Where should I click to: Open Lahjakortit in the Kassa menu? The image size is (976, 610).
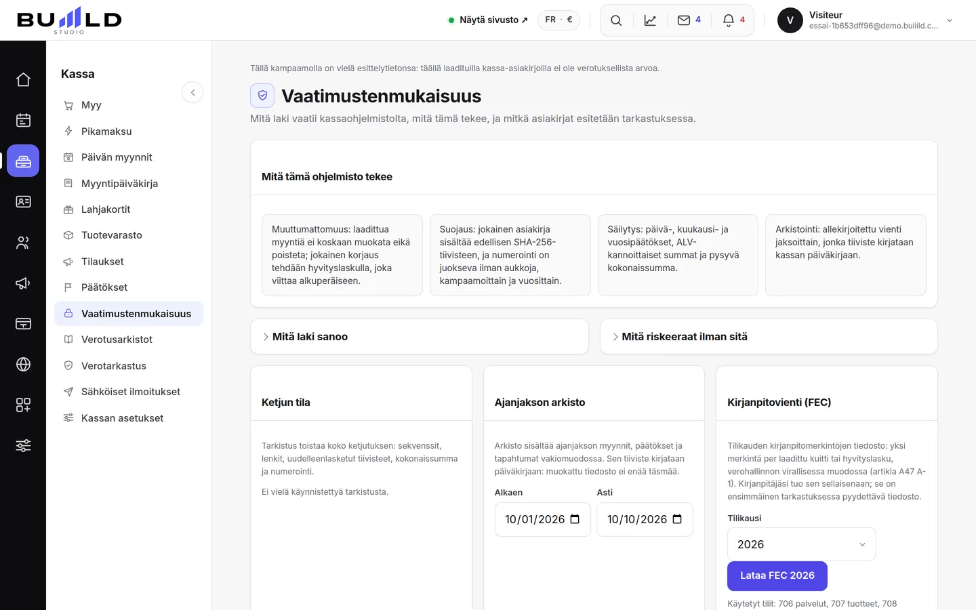coord(129,209)
